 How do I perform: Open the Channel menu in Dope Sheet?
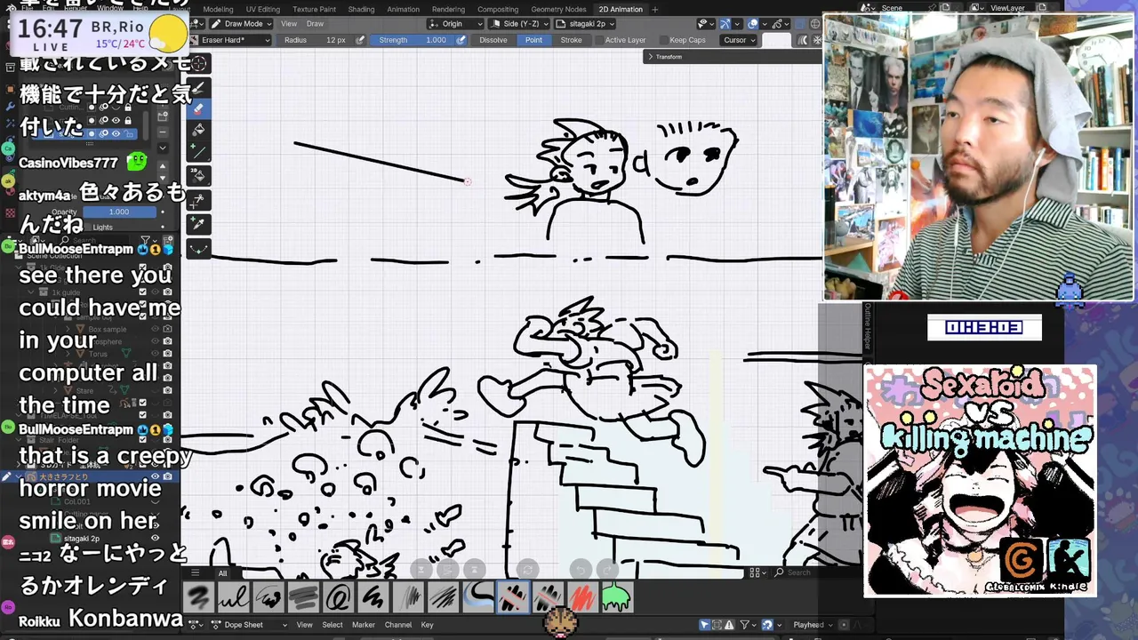(x=397, y=625)
